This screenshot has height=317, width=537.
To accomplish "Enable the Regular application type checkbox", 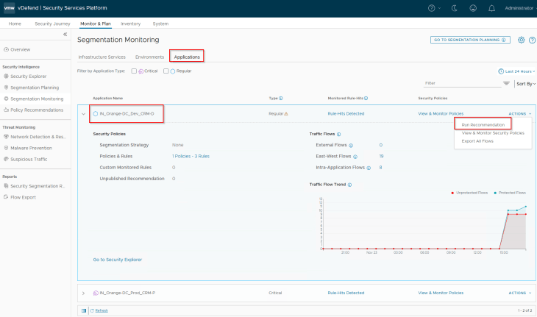I will pos(166,71).
